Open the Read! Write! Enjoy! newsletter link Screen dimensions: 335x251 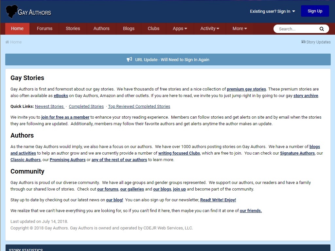pyautogui.click(x=218, y=200)
